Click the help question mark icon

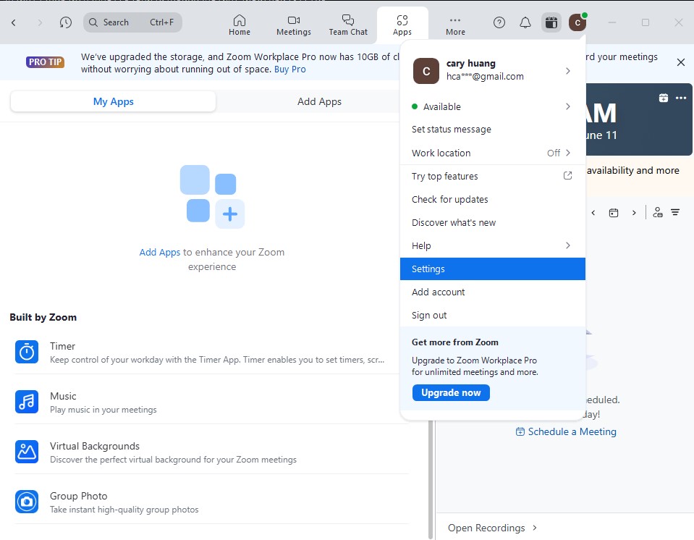(x=499, y=22)
